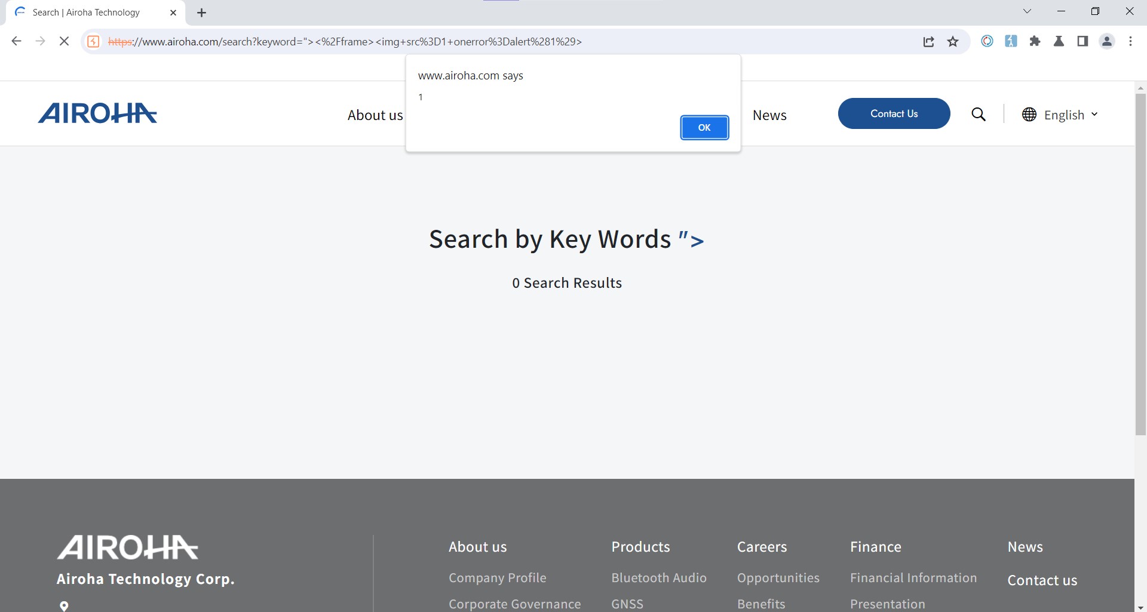This screenshot has height=612, width=1147.
Task: Open the Extensions puzzle piece menu
Action: click(1035, 41)
